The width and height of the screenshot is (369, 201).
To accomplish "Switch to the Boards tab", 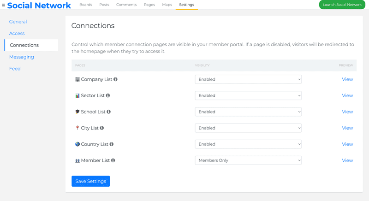I will coord(86,5).
